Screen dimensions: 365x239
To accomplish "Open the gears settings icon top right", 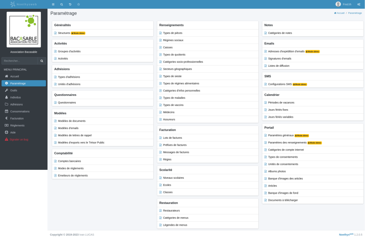I will [359, 4].
